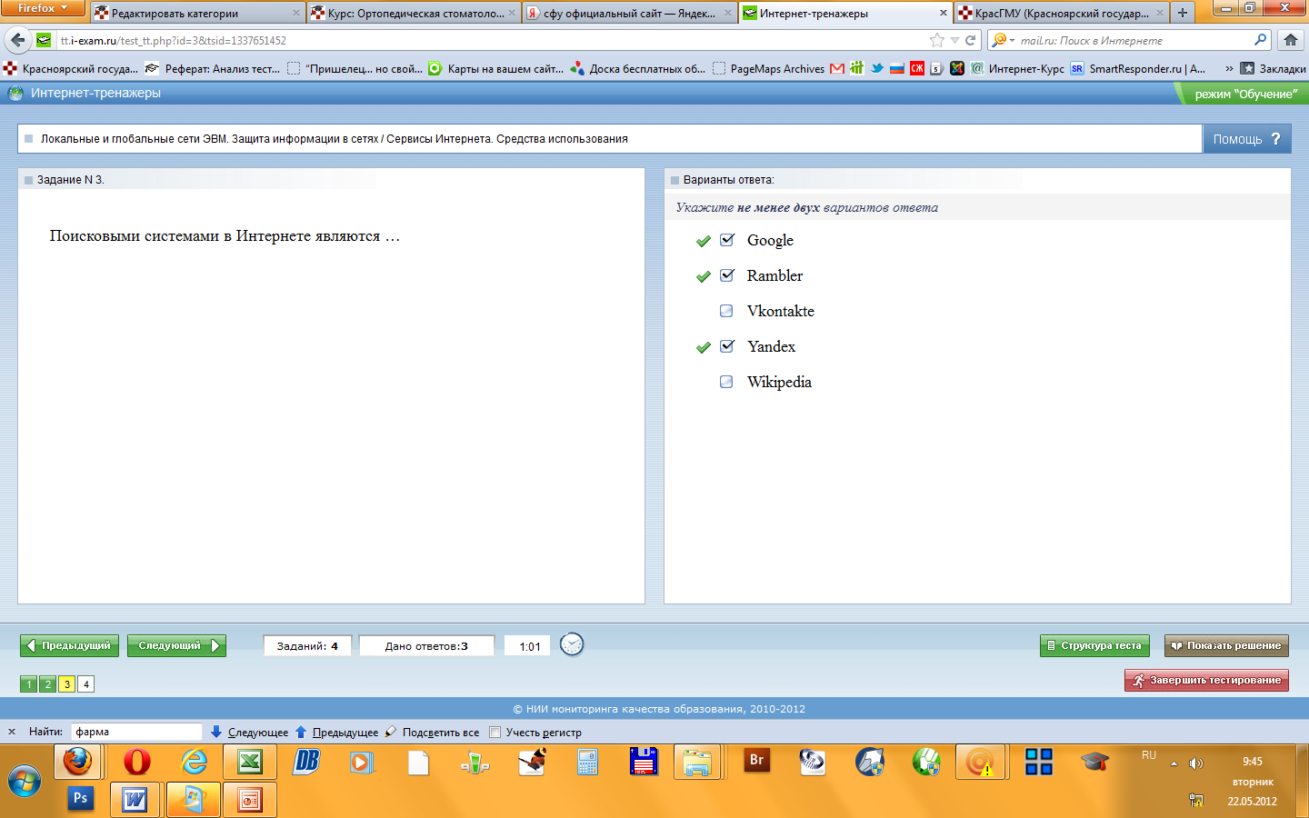1309x818 pixels.
Task: Open the calculator taskbar icon
Action: [587, 762]
